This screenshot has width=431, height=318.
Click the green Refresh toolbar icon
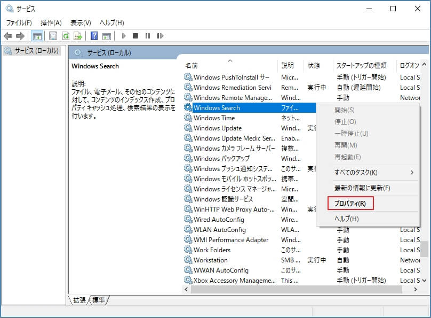coord(66,36)
